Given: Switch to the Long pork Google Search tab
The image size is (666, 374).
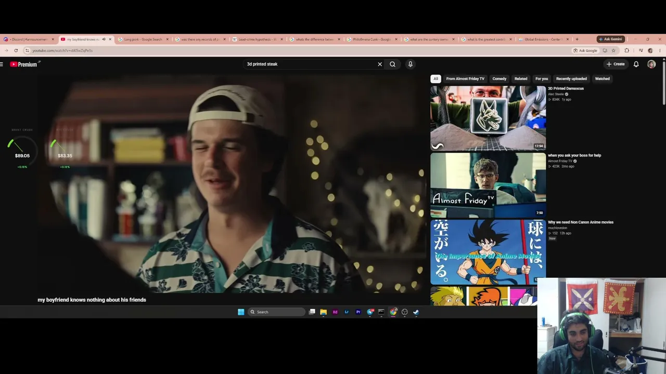Looking at the screenshot, I should [143, 39].
